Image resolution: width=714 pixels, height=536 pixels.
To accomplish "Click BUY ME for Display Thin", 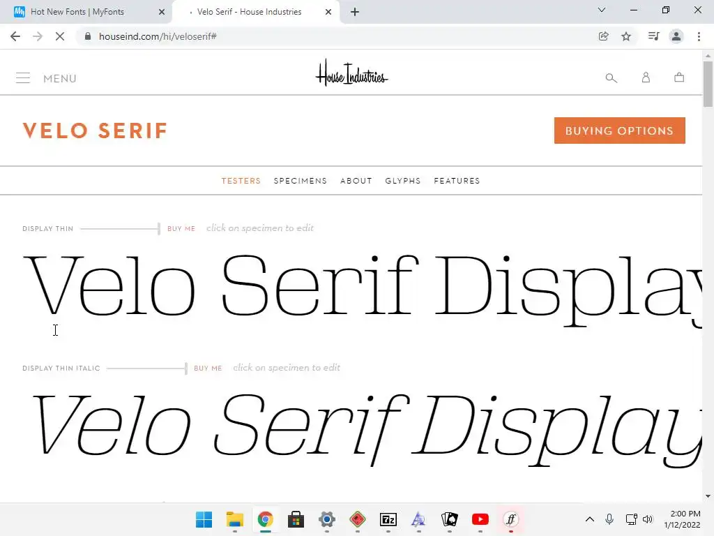I will (x=181, y=228).
